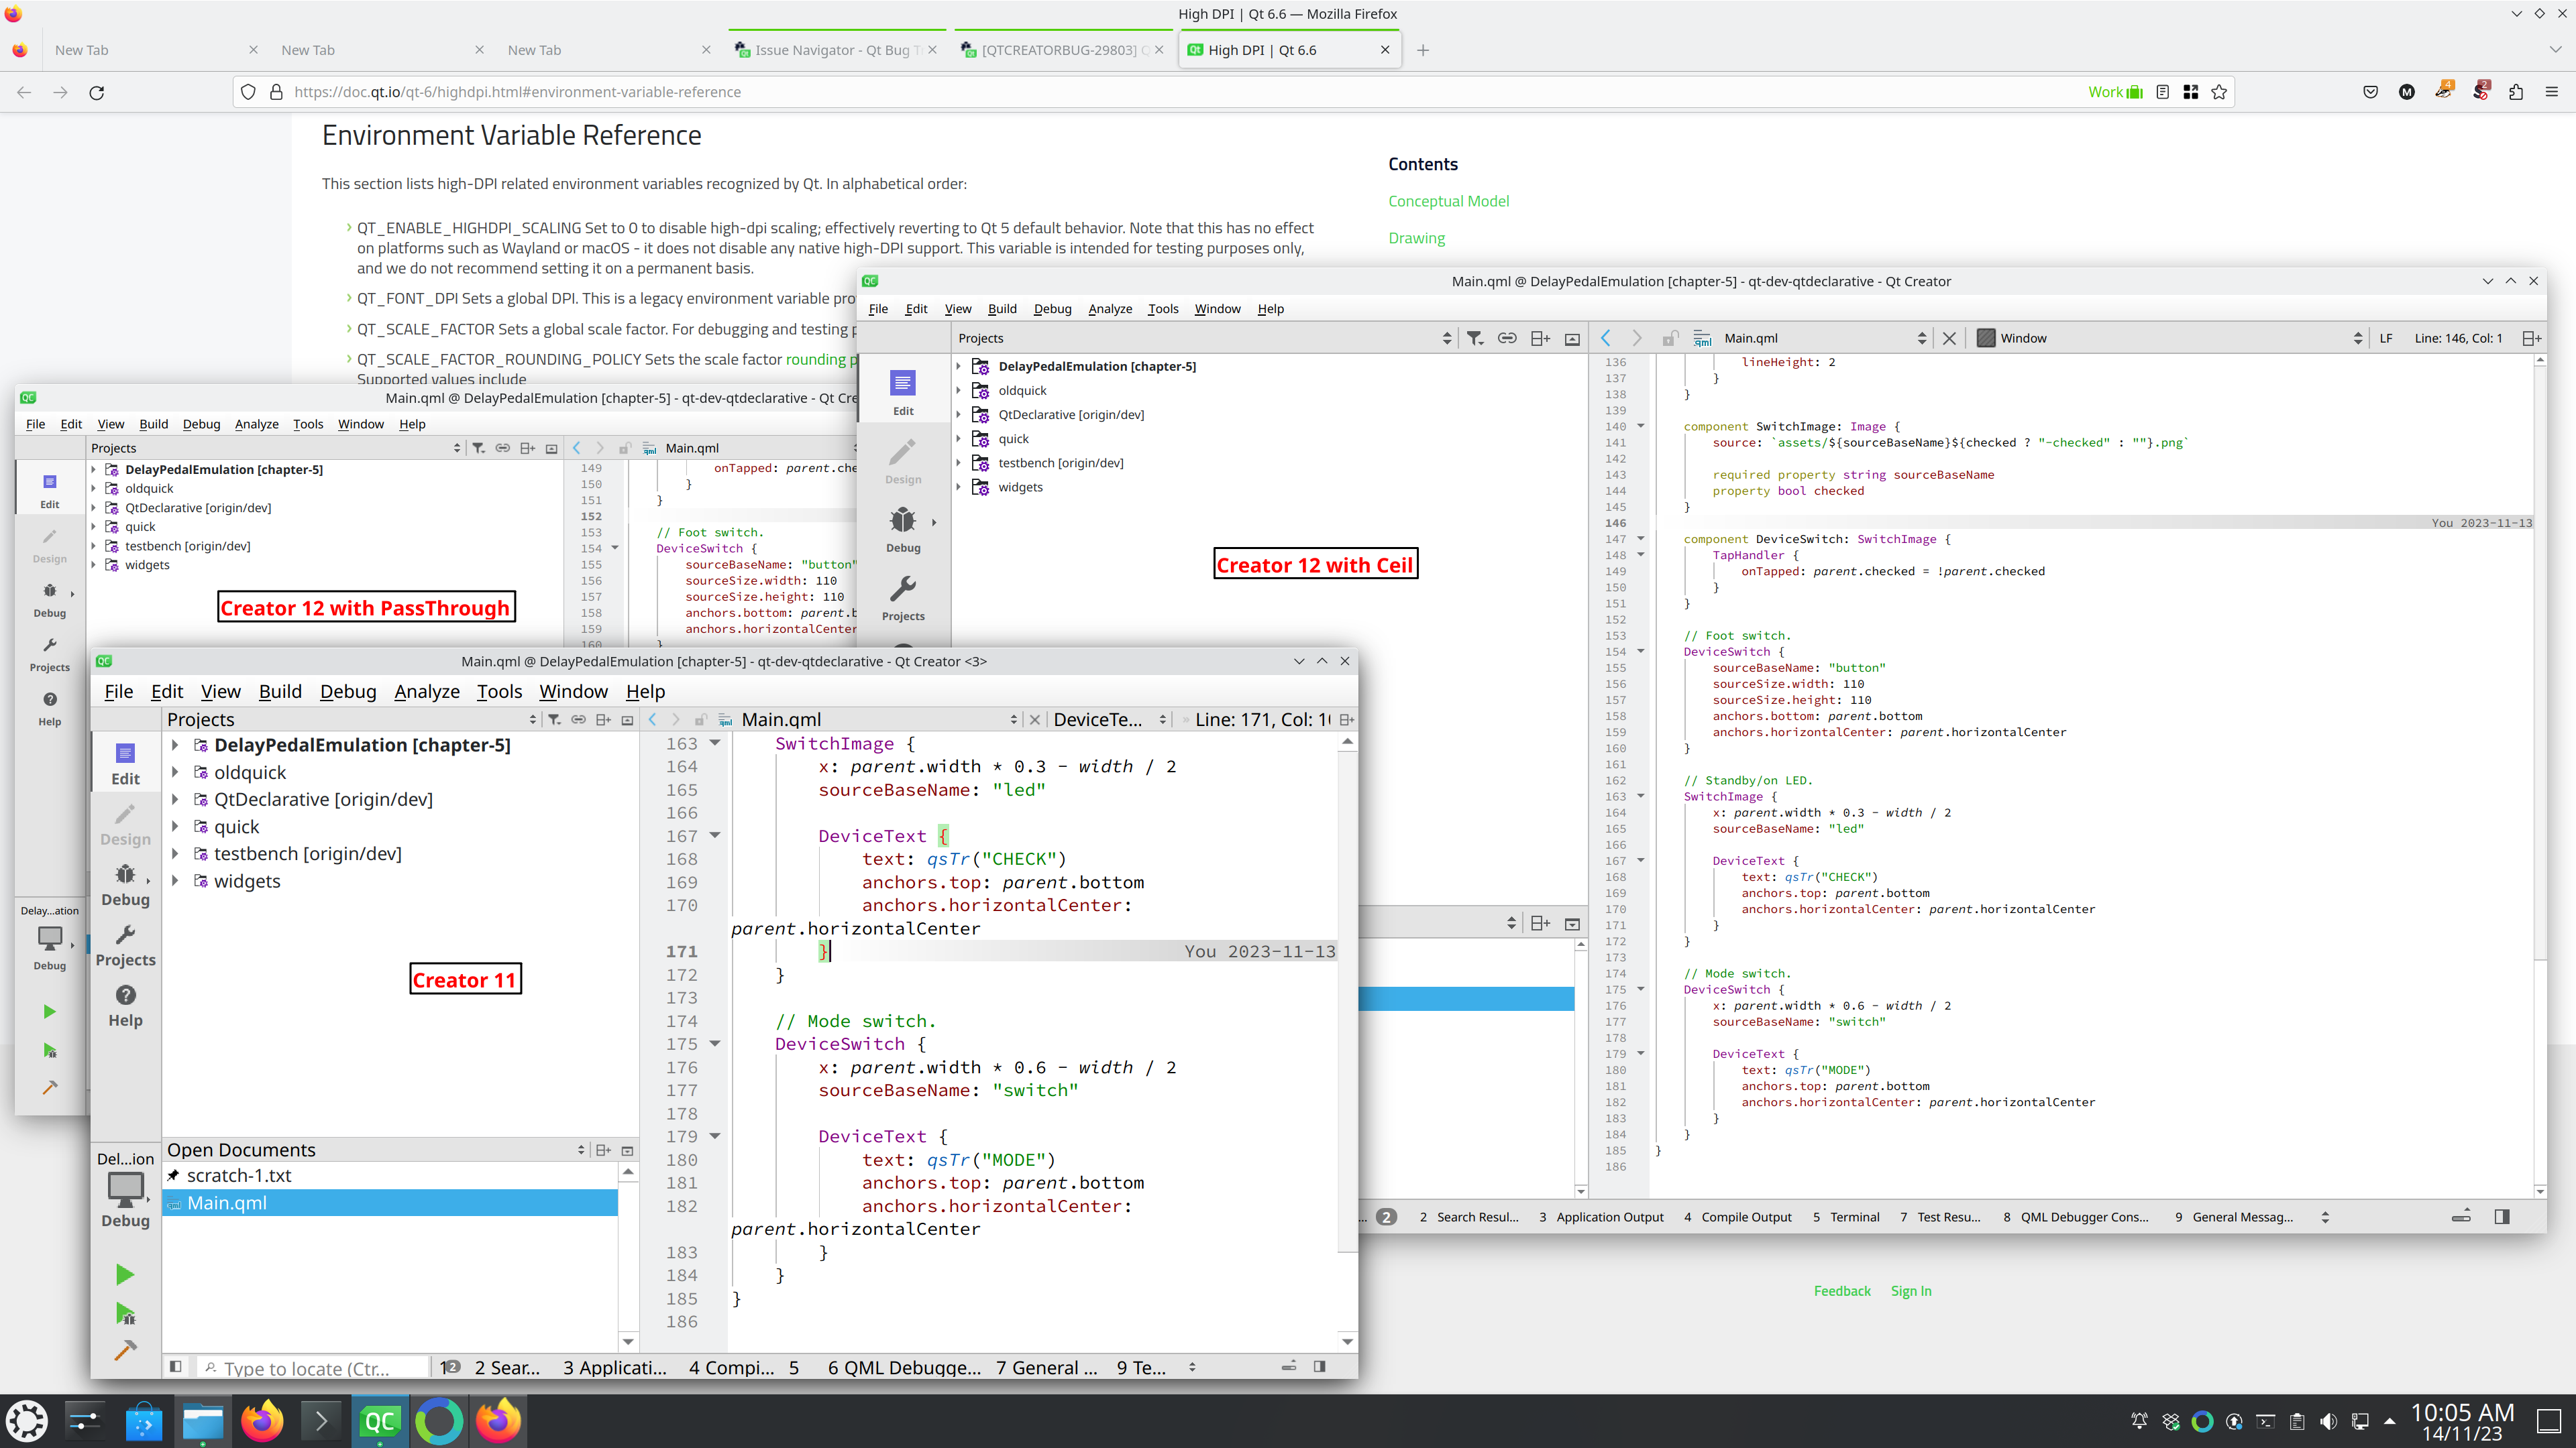Toggle reader view icon in Firefox address bar
Viewport: 2576px width, 1448px height.
pos(2162,92)
